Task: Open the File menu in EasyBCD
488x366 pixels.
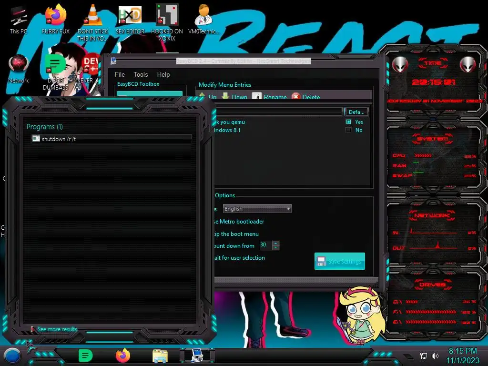Action: point(120,74)
